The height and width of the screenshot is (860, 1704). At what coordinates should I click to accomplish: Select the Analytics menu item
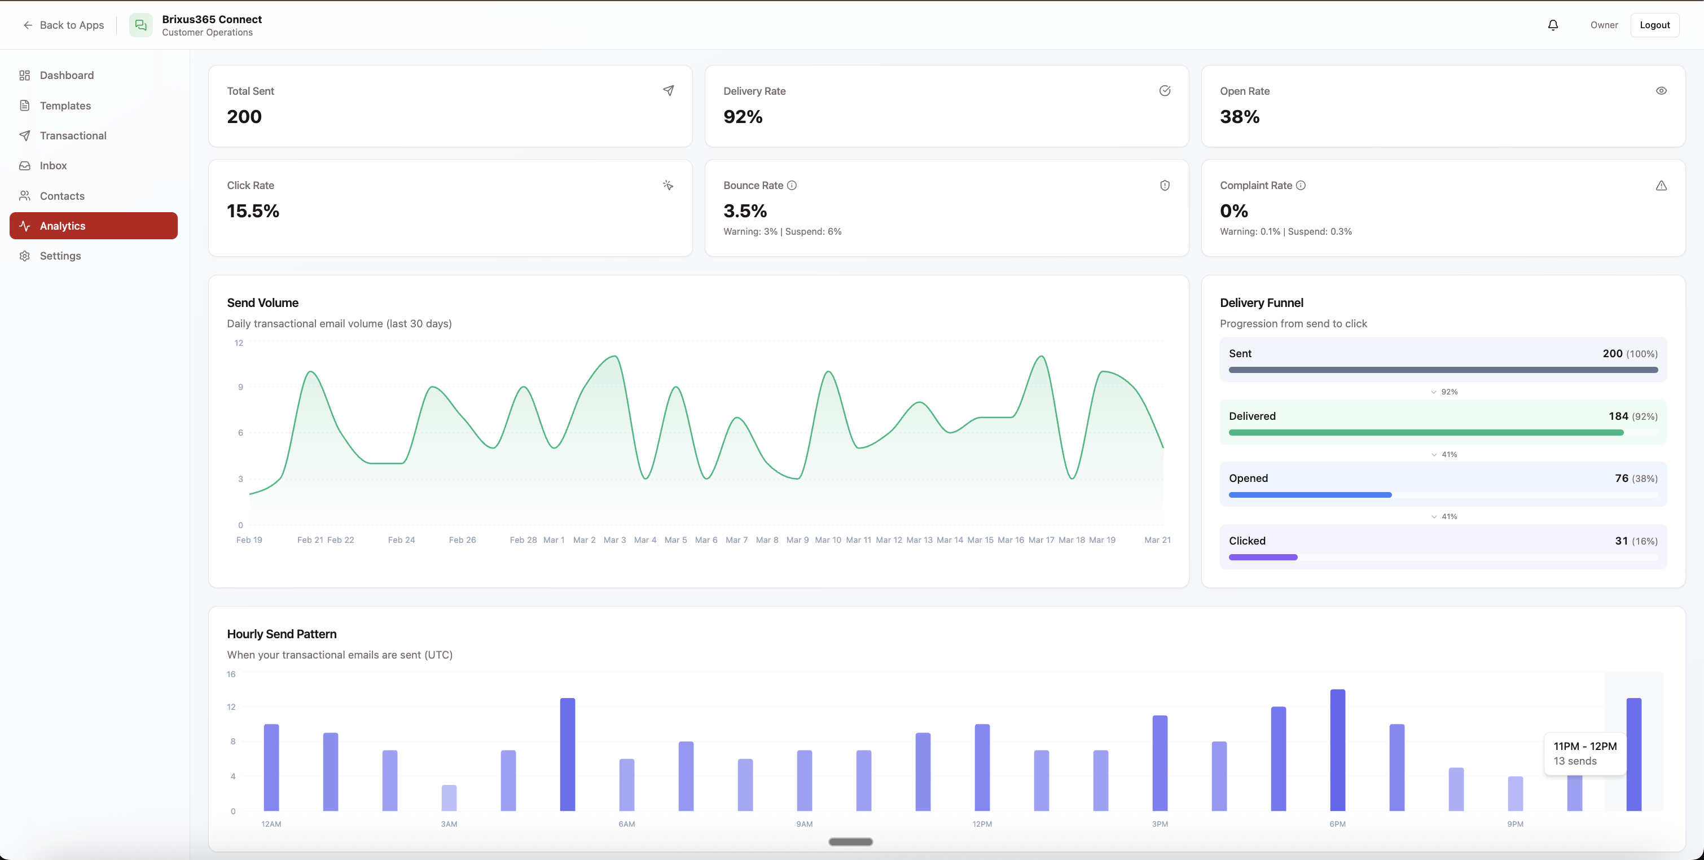pos(93,226)
